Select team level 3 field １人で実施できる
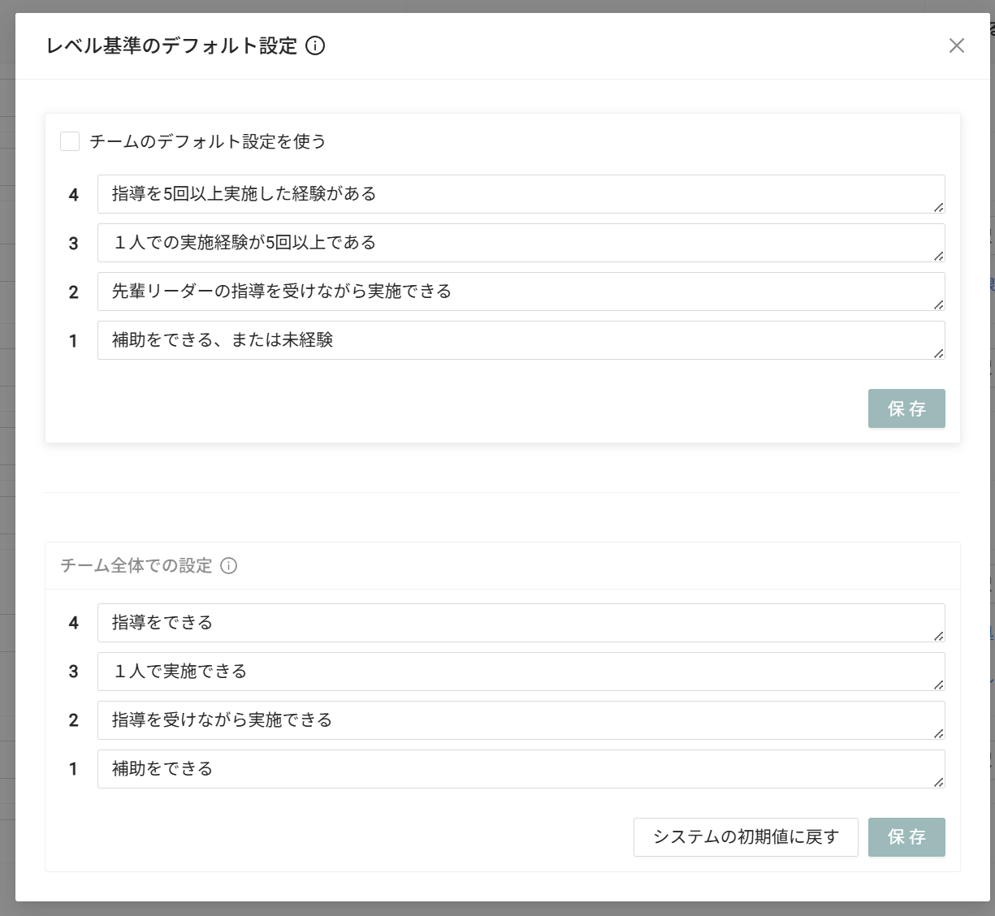This screenshot has height=916, width=995. point(520,672)
